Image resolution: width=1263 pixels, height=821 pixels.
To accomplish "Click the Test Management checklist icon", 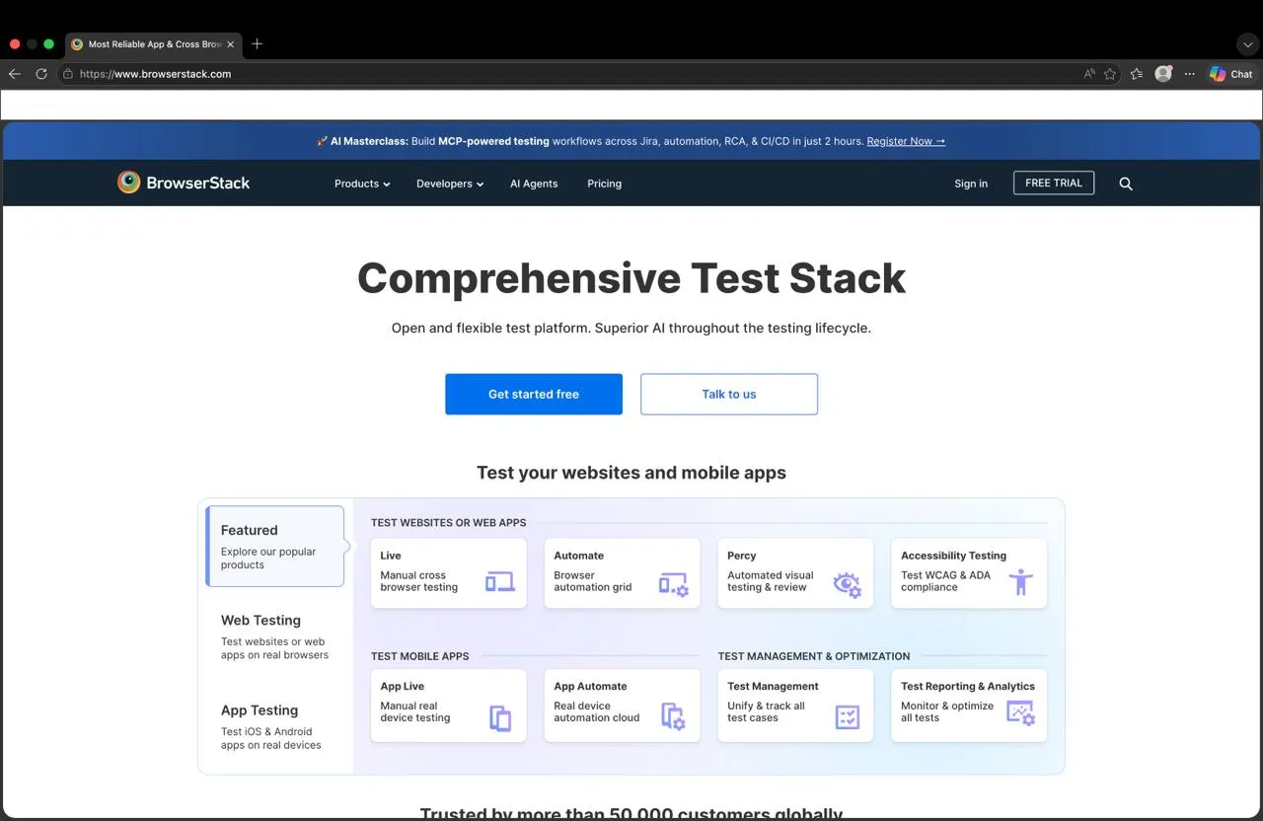I will [848, 716].
